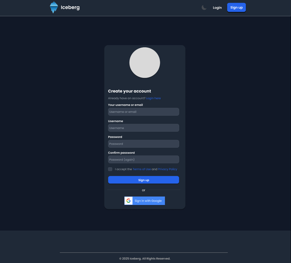Toggle dark mode with the moon icon
This screenshot has height=263, width=291.
point(204,8)
